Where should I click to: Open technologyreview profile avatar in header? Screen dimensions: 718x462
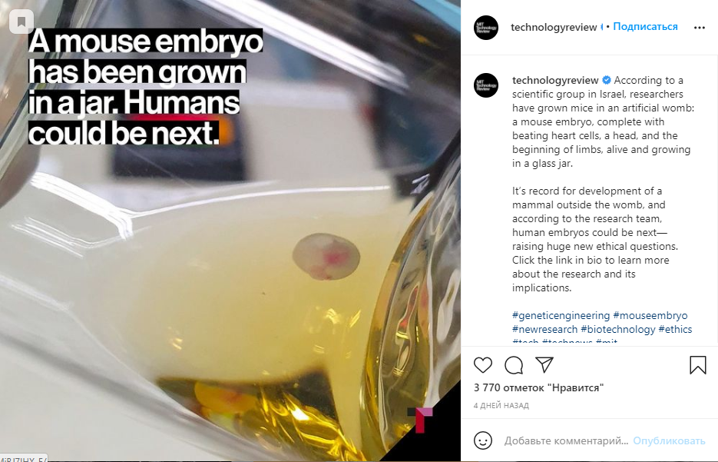486,28
